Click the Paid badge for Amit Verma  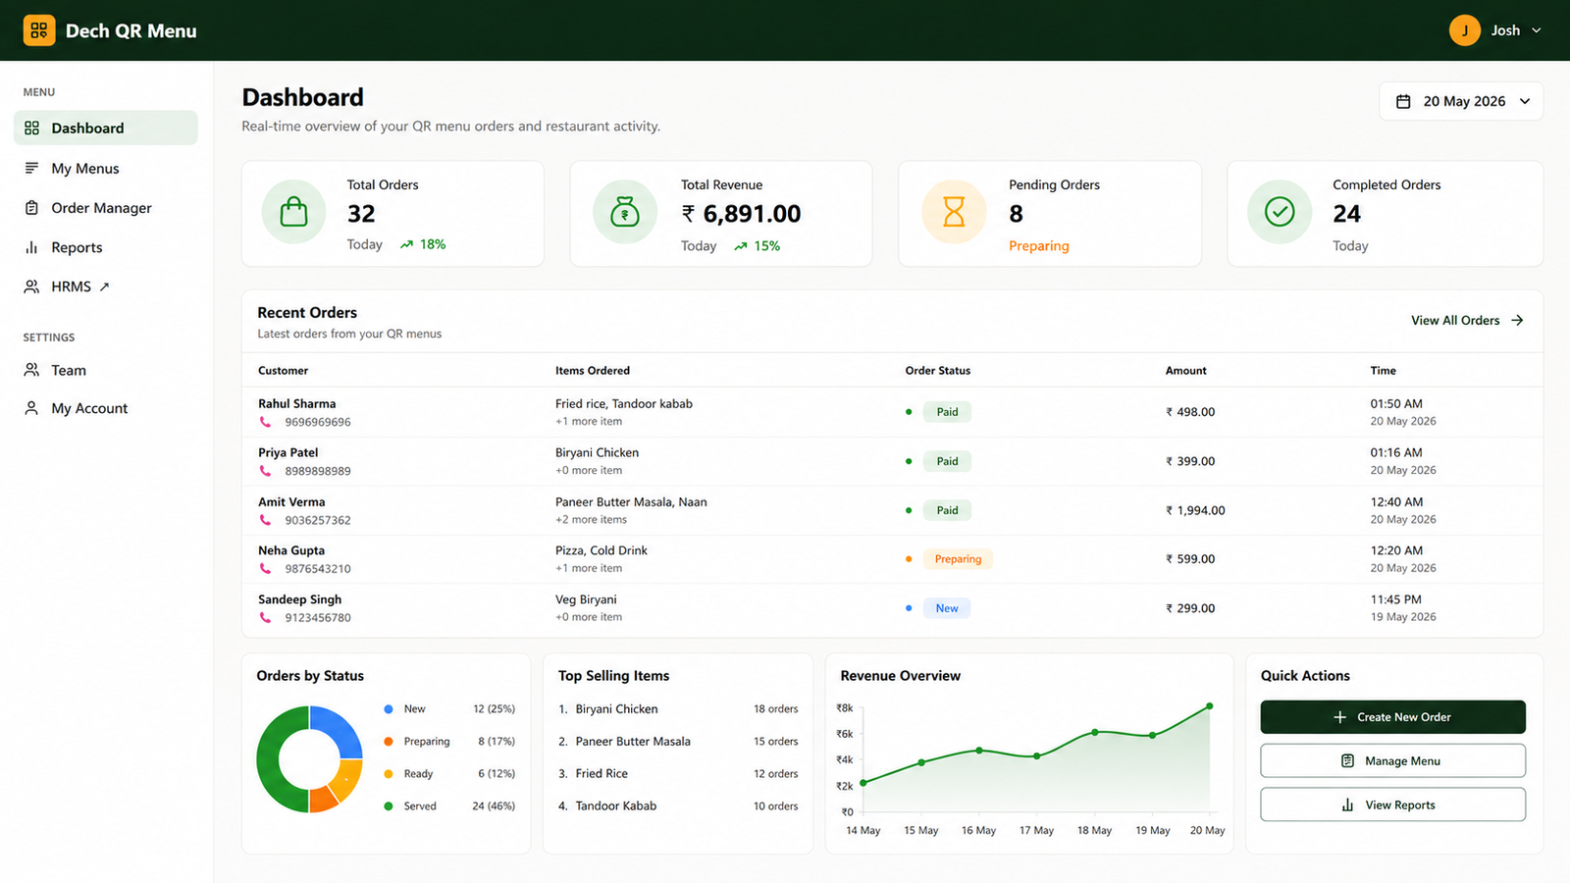[947, 510]
